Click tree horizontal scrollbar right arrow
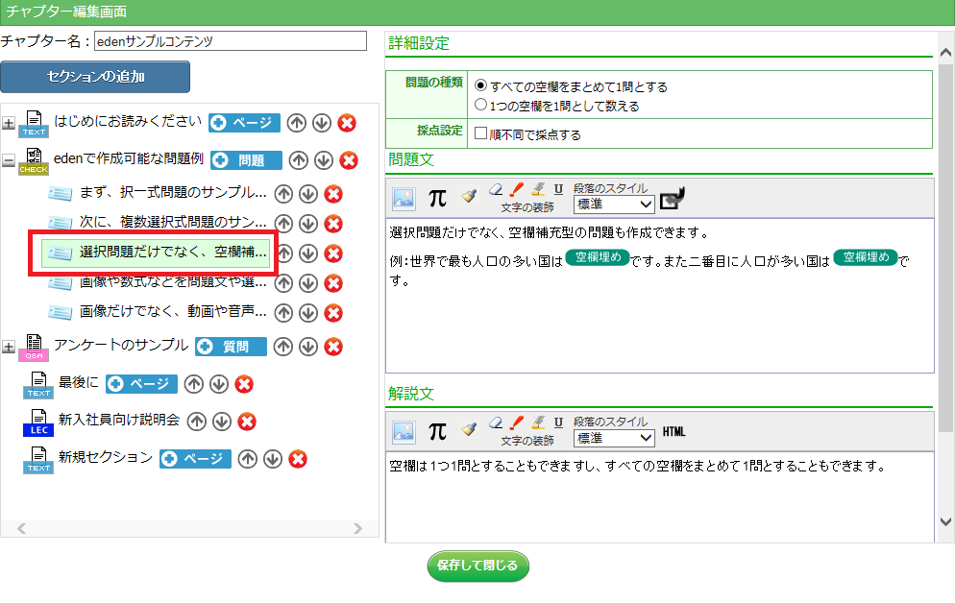Viewport: 955px width, 603px height. (x=357, y=529)
